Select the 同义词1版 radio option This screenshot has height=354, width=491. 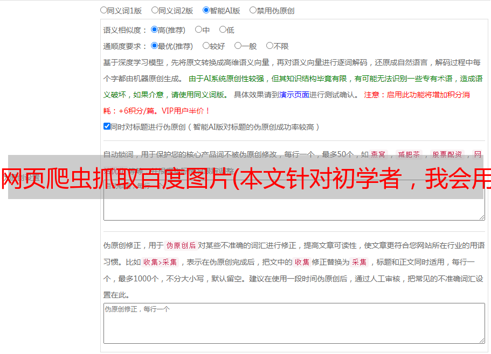click(x=104, y=10)
